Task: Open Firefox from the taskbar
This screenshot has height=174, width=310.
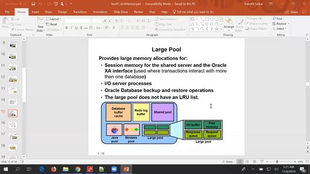Action: pos(53,169)
